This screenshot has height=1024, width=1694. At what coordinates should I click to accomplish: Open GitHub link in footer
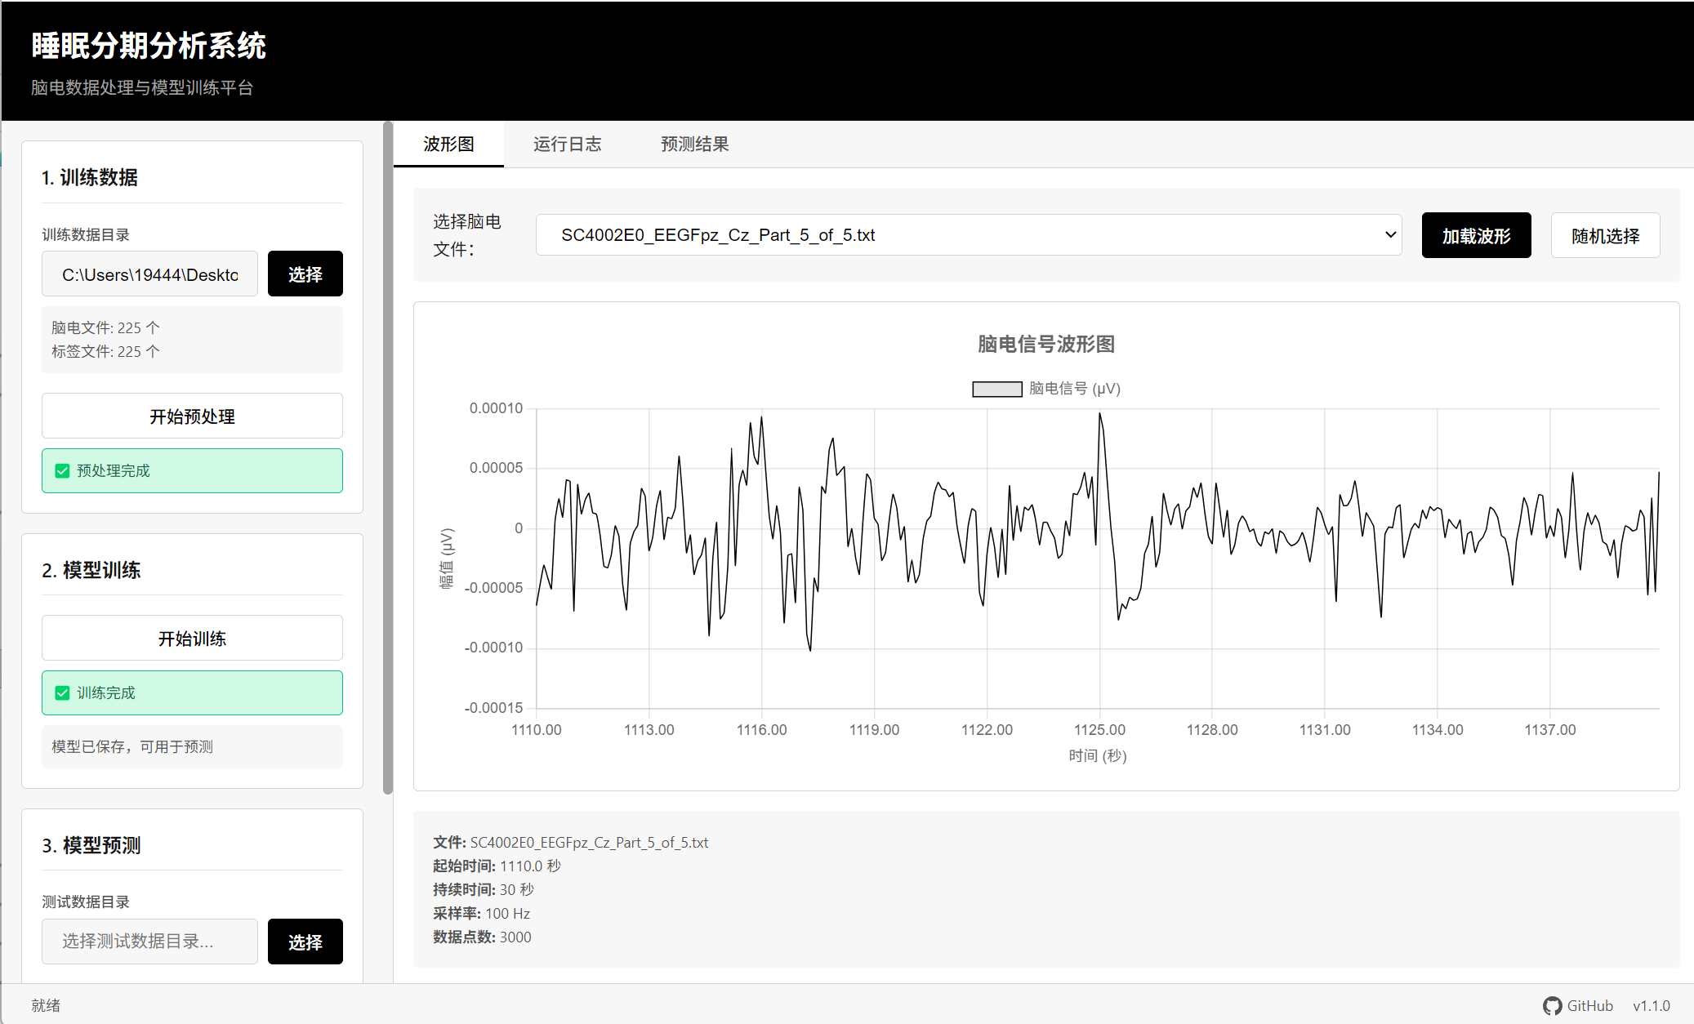point(1589,1006)
